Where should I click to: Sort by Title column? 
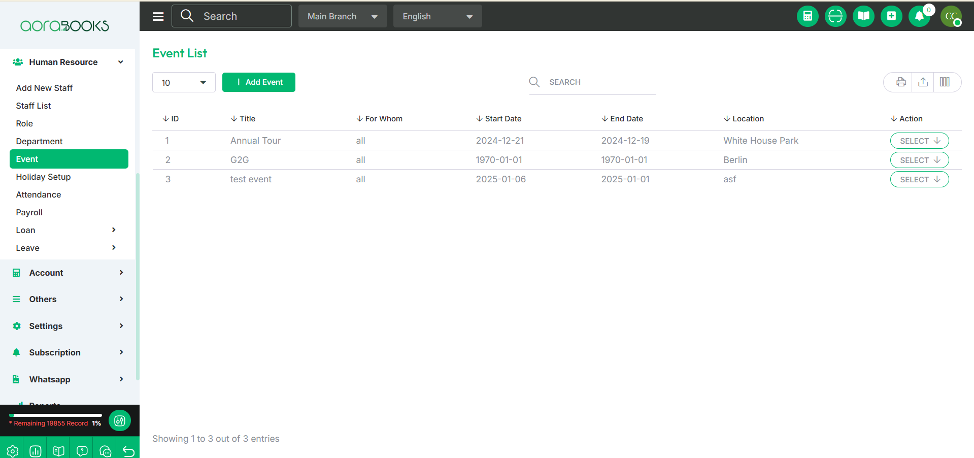tap(243, 119)
